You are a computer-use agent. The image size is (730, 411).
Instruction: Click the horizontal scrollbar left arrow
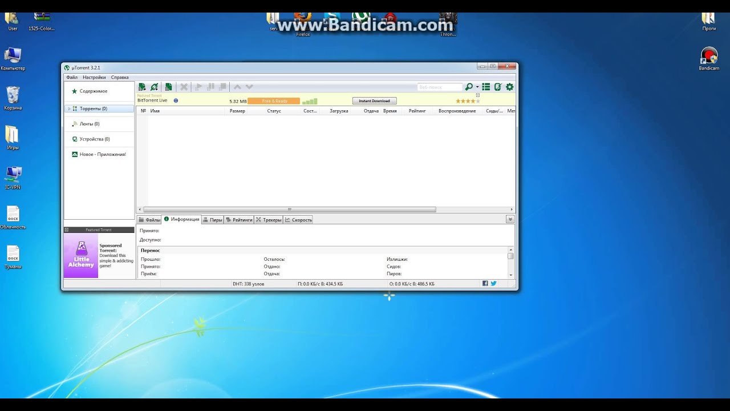coord(139,210)
